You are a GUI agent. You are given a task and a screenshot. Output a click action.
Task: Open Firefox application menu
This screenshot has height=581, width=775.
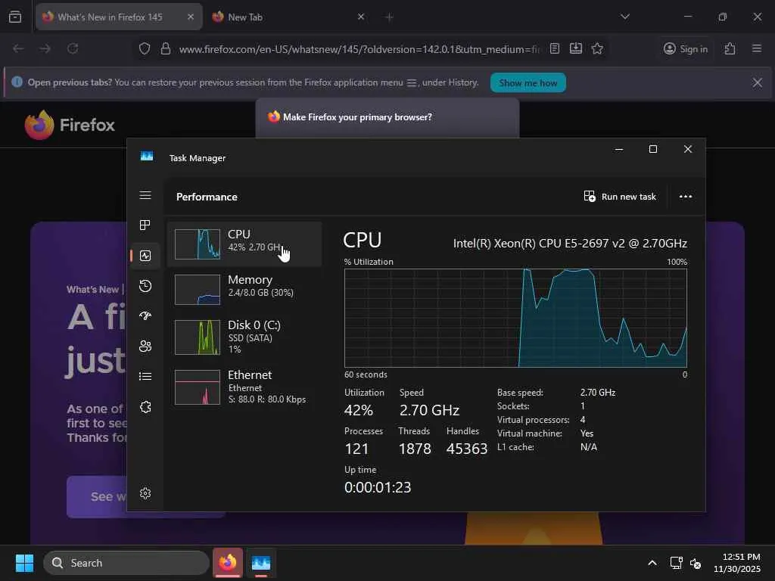click(x=757, y=48)
